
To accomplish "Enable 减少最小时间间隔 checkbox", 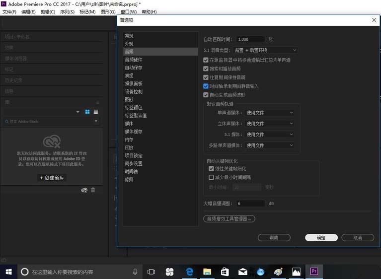I will coord(211,177).
